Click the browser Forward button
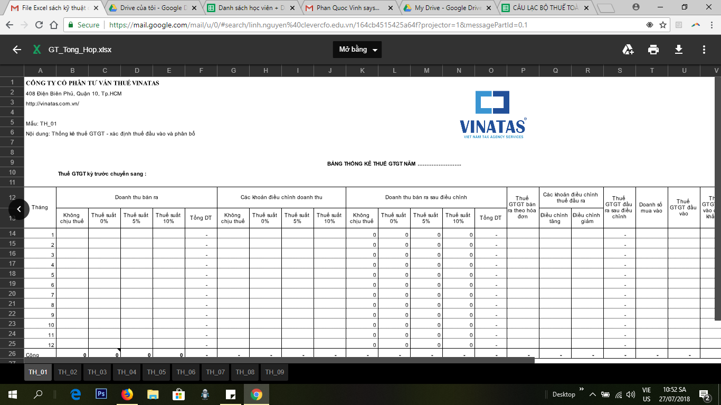Screen dimensions: 721x405 pos(24,25)
